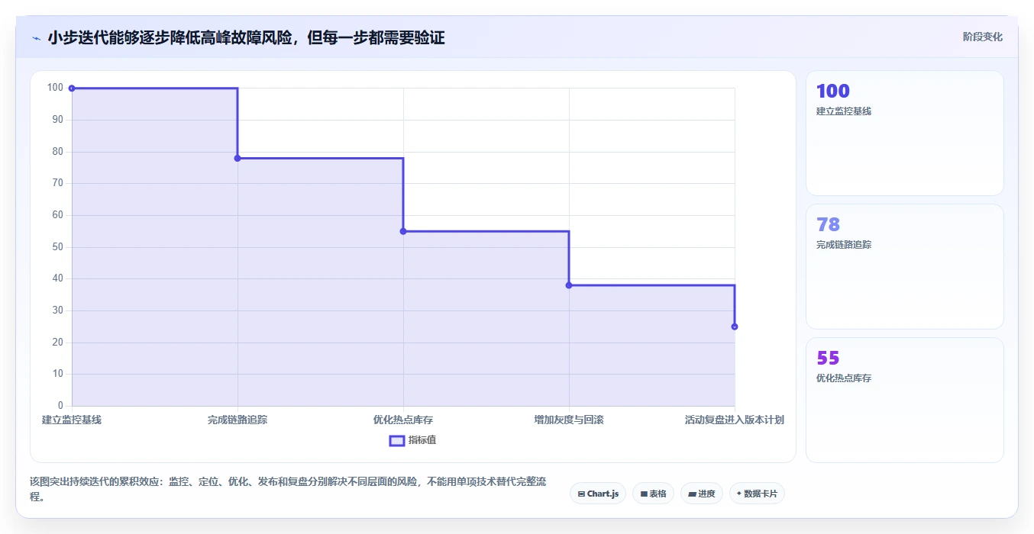Open the card showing 100 建立监控基线
The image size is (1034, 534).
904,133
